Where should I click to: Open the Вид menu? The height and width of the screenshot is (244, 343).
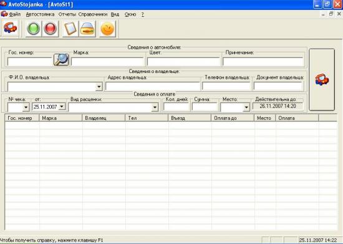(x=115, y=14)
